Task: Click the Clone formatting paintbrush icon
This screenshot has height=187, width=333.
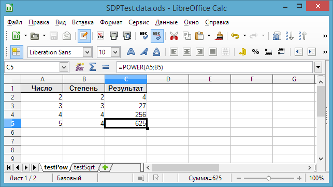Action: tap(219, 36)
